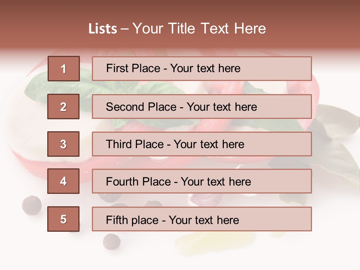Click the number 3 box

click(x=63, y=144)
